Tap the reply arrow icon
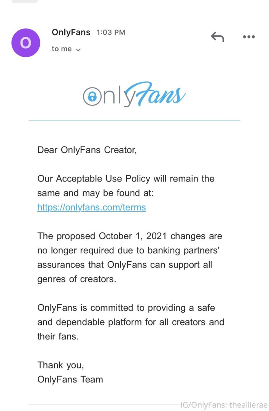The image size is (269, 411). pyautogui.click(x=217, y=37)
